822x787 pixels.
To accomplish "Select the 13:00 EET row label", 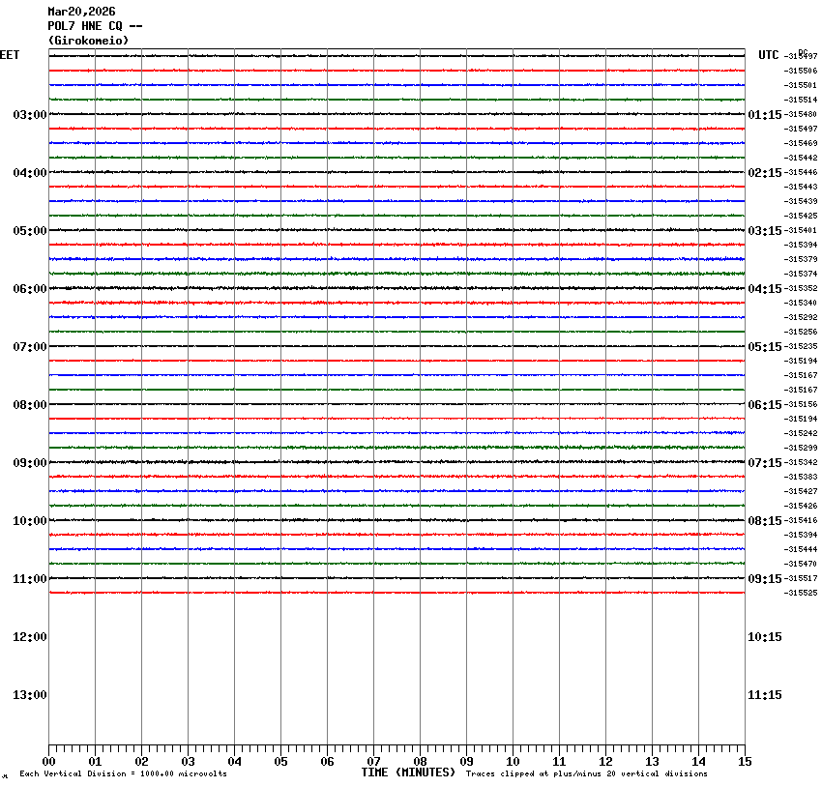I will (x=29, y=695).
